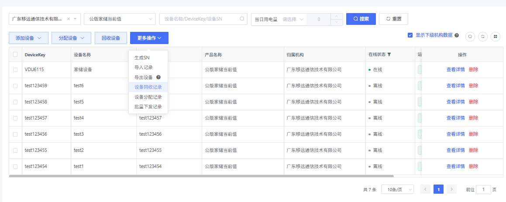Viewport: 506px width, 202px height.
Task: Click help icon beside 显示下级机构数据
Action: [x=457, y=35]
